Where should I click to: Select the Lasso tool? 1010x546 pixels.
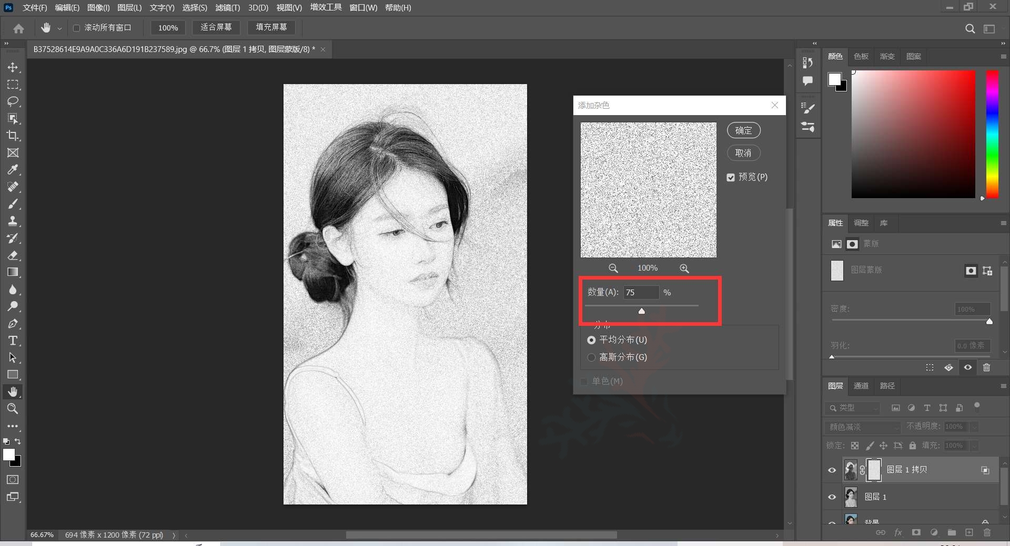pos(13,101)
